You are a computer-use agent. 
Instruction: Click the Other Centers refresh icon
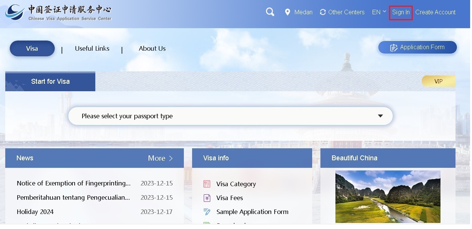tap(323, 12)
